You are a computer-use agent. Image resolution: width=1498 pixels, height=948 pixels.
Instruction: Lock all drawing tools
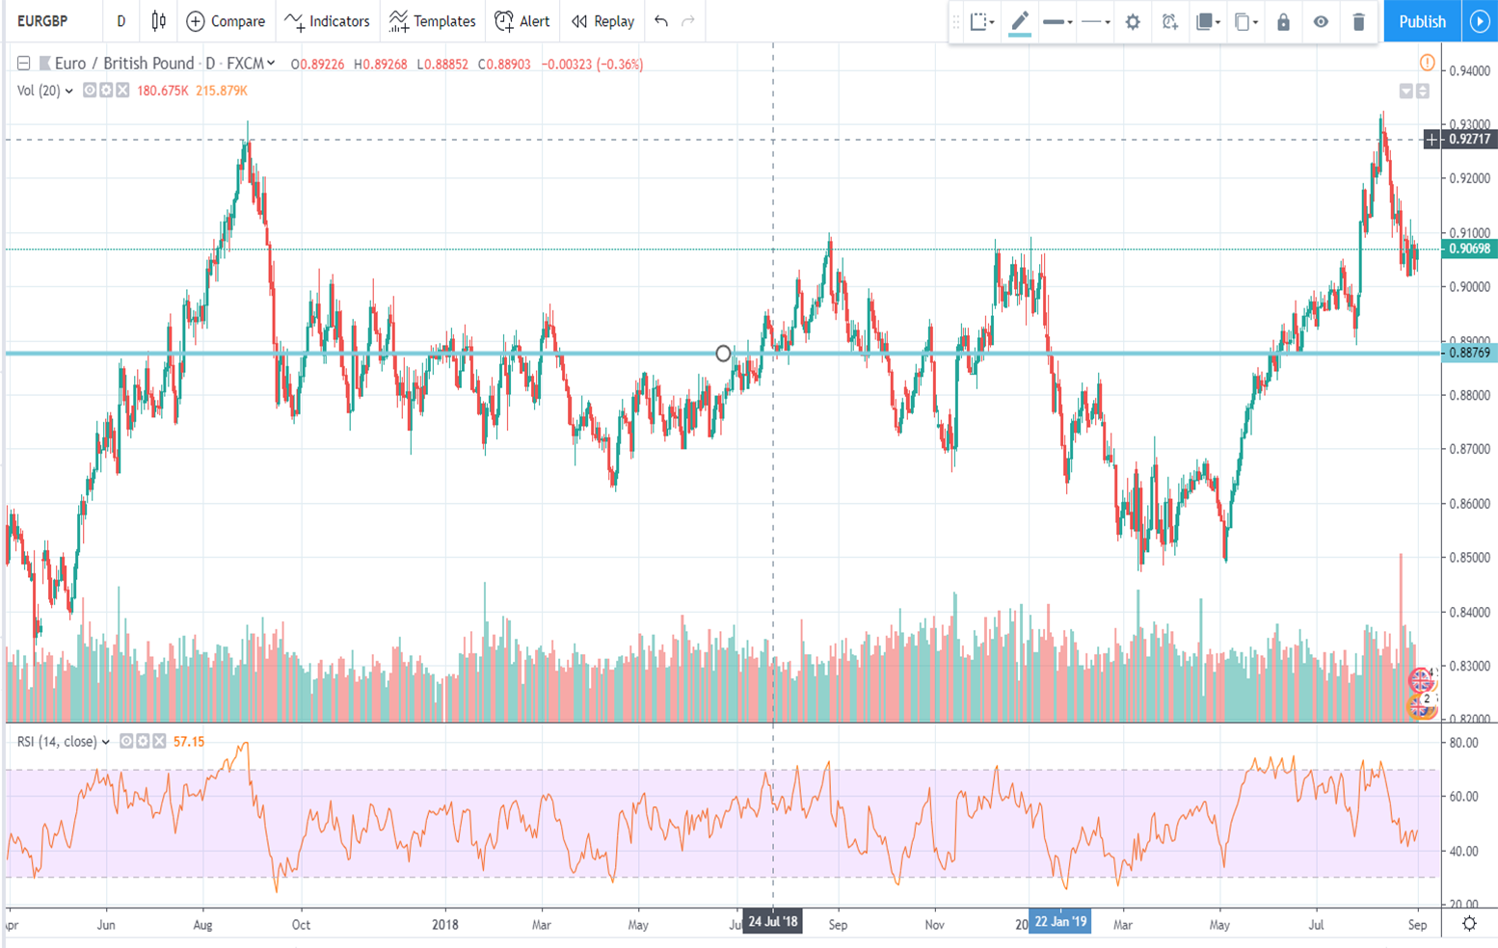(1282, 21)
